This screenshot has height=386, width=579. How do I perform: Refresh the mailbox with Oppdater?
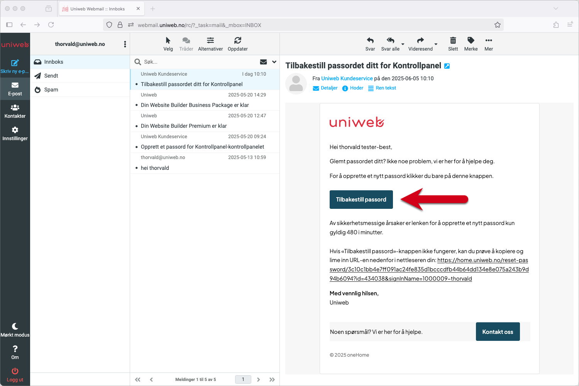click(x=237, y=44)
